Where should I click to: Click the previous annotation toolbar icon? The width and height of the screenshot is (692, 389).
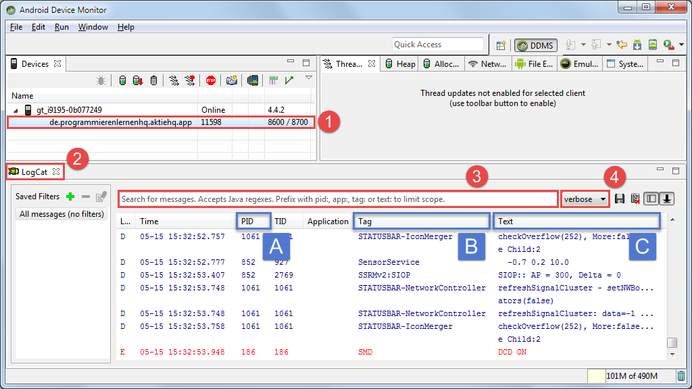[x=596, y=45]
